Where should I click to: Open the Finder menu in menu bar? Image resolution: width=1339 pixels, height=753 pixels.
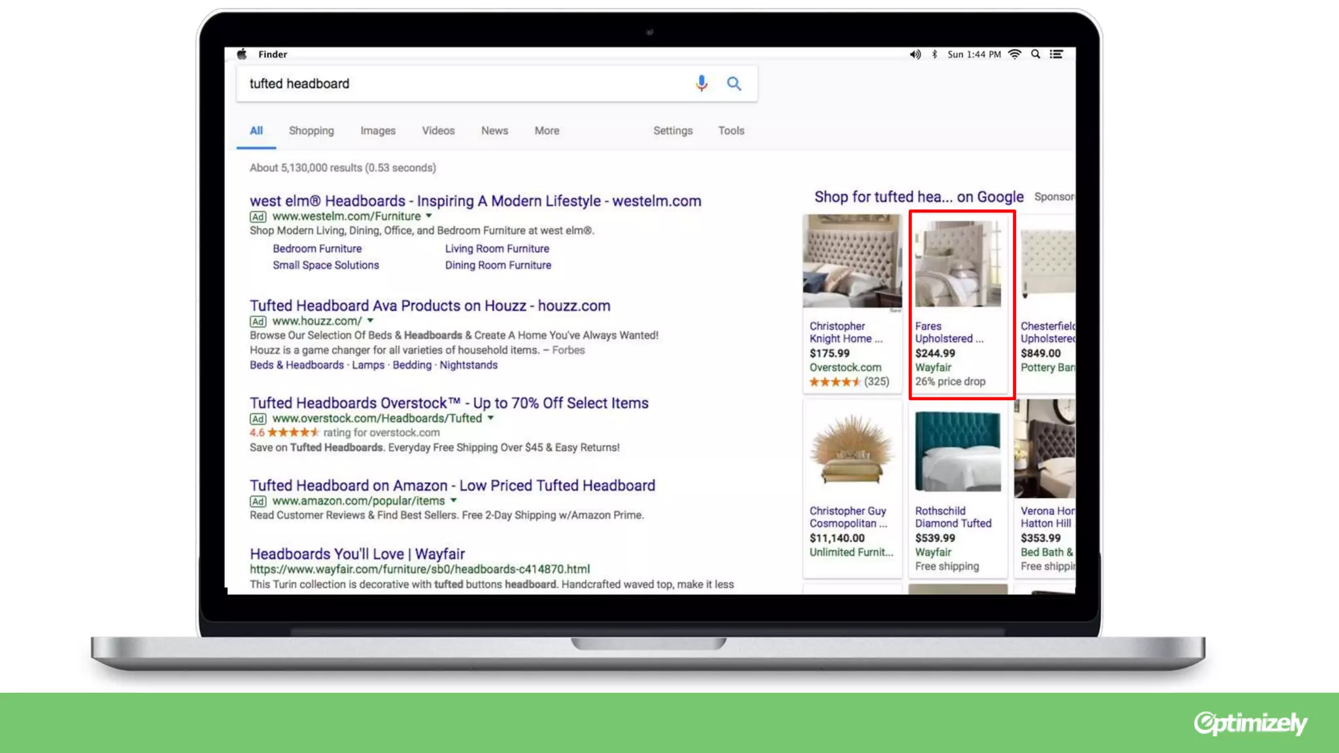(273, 54)
